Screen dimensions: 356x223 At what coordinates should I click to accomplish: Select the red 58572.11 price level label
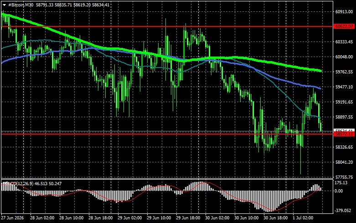point(344,134)
